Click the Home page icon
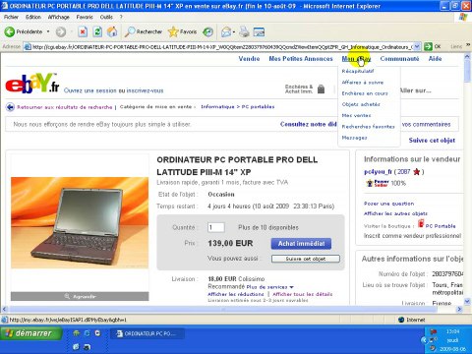 [x=112, y=31]
